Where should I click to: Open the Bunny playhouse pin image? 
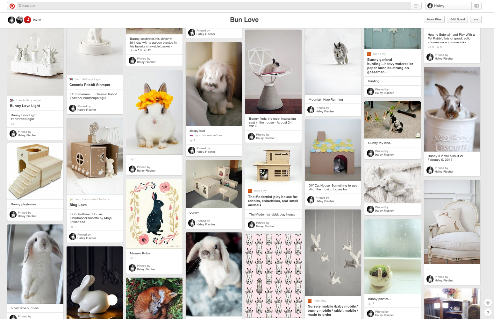pyautogui.click(x=35, y=171)
